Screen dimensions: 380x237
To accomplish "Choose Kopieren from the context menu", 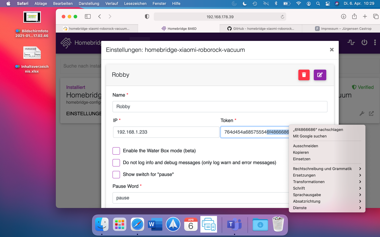I will click(x=301, y=152).
